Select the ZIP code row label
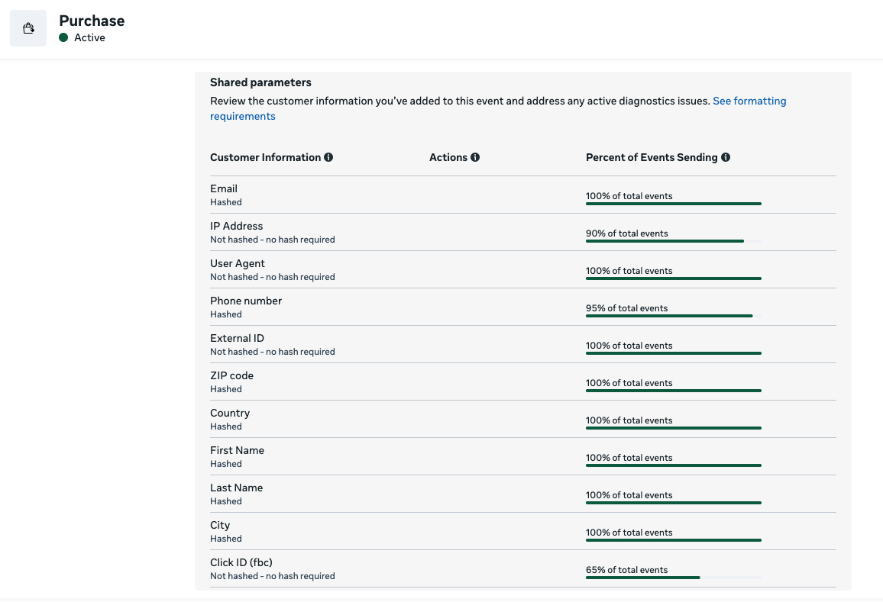 tap(231, 375)
